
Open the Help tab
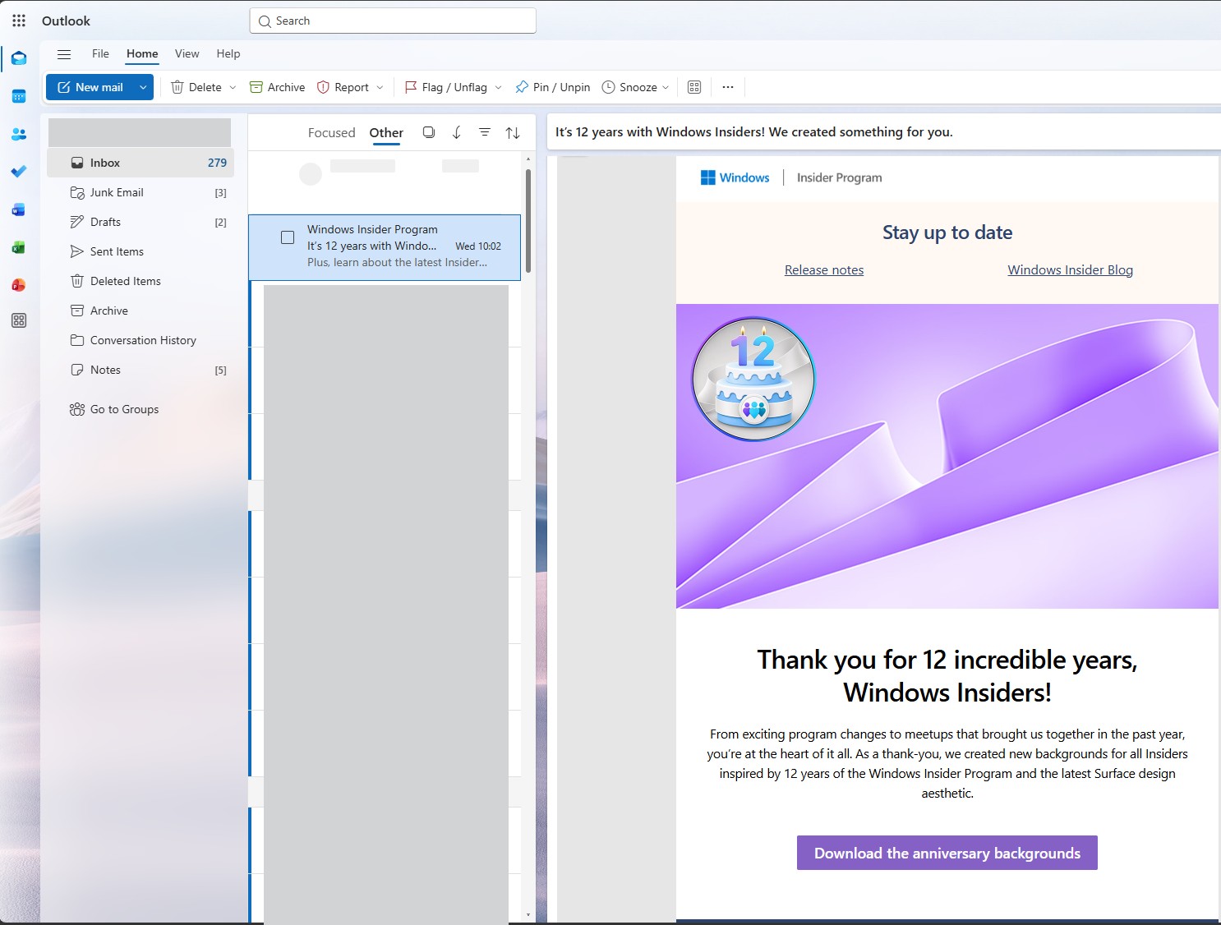pos(228,53)
